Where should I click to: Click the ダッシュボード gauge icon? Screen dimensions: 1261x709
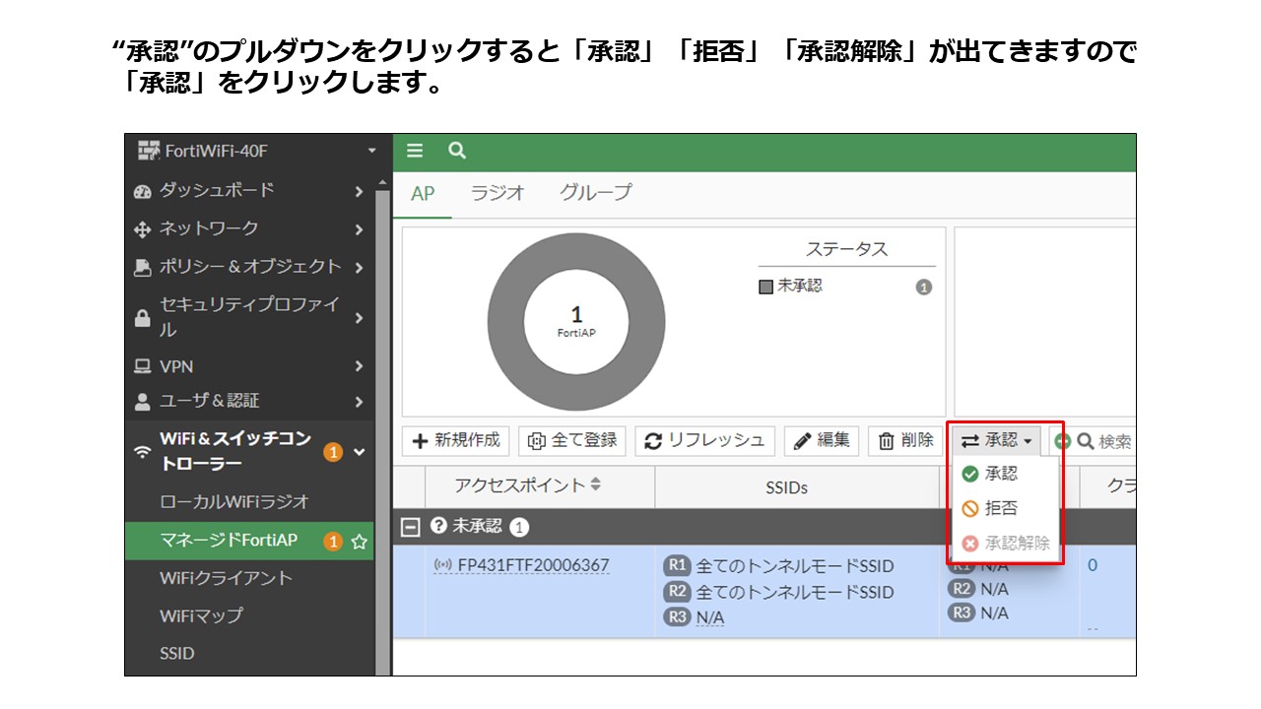click(x=142, y=191)
